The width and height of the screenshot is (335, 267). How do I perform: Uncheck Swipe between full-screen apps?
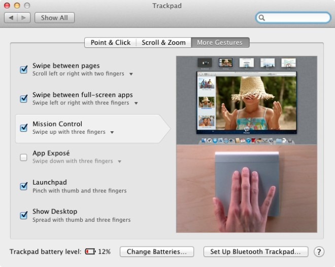[x=24, y=99]
